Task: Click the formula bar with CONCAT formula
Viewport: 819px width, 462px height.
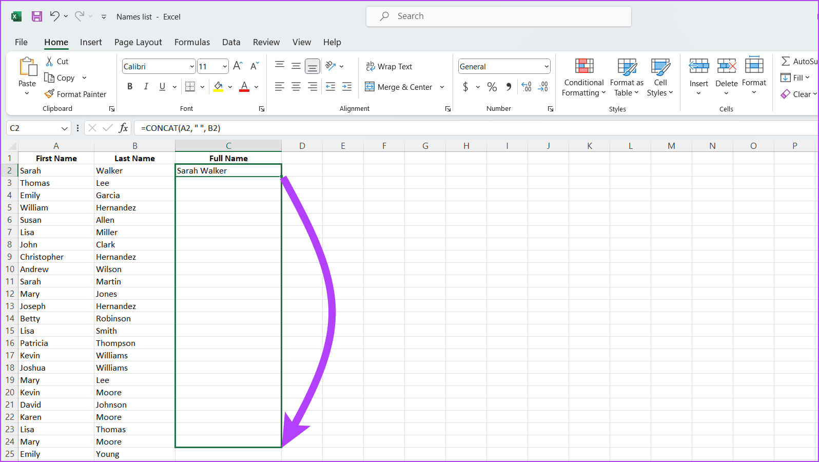Action: tap(477, 128)
